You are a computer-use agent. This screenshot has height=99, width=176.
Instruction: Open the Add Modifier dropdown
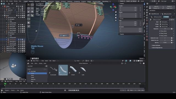click(x=162, y=10)
